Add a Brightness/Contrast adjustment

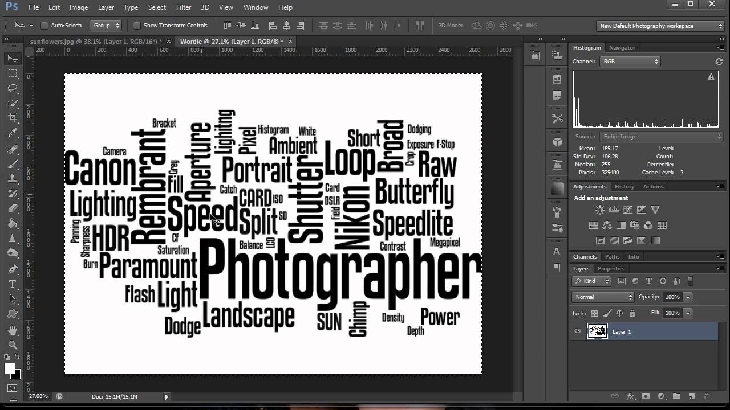[x=600, y=210]
